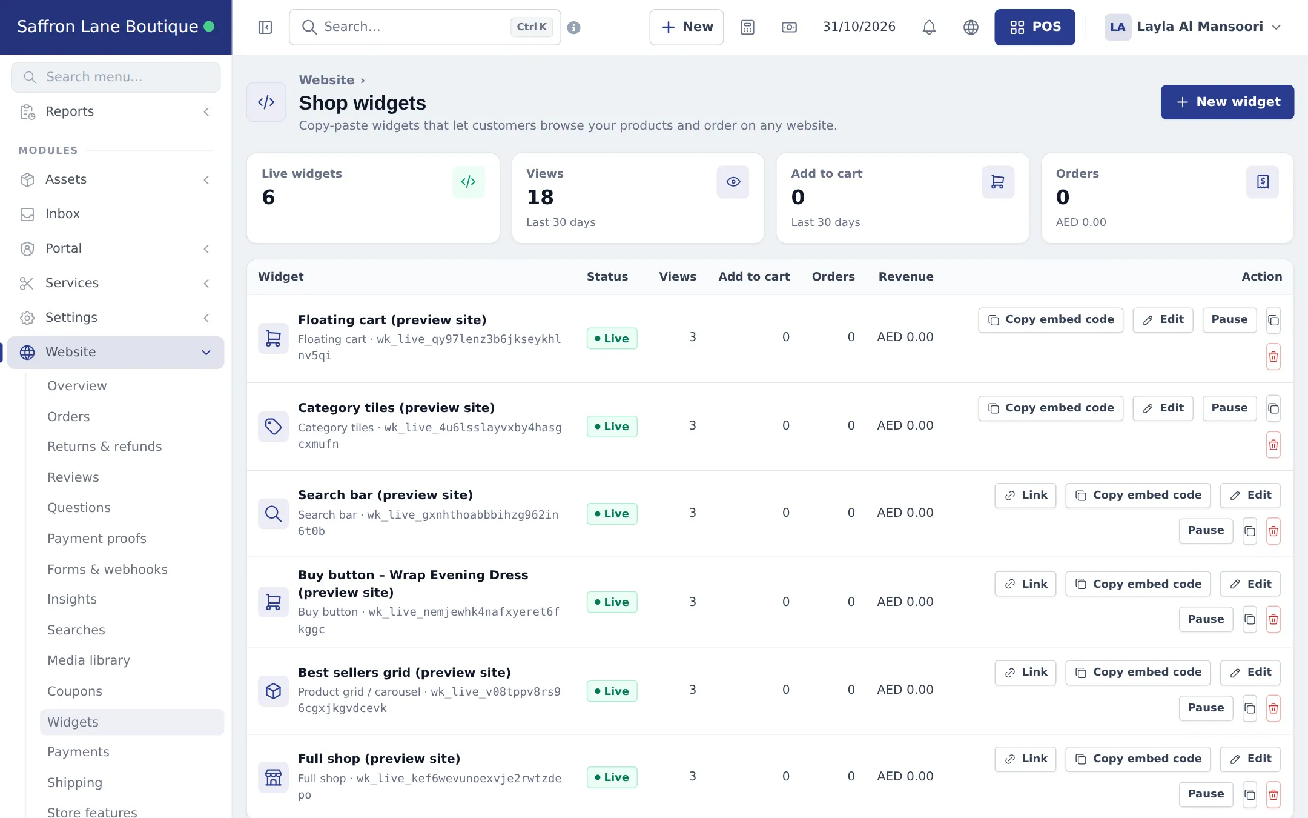The image size is (1308, 818).
Task: Click the search info icon
Action: (573, 27)
